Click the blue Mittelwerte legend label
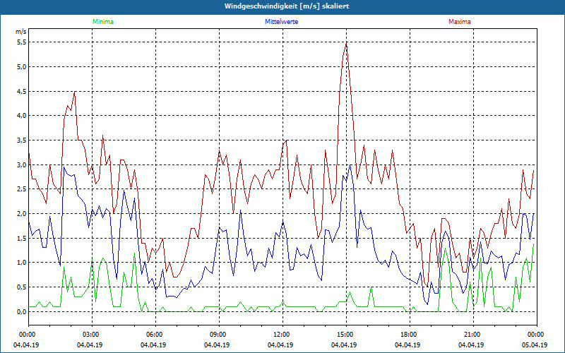This screenshot has height=353, width=565. click(281, 22)
